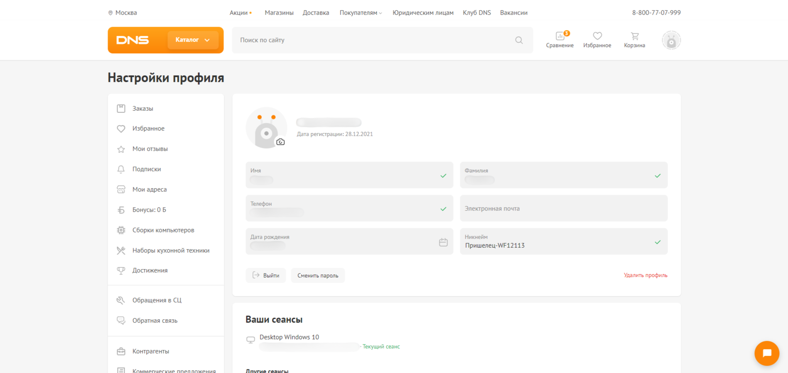Click the profile avatar in header
The image size is (788, 373).
coord(671,40)
